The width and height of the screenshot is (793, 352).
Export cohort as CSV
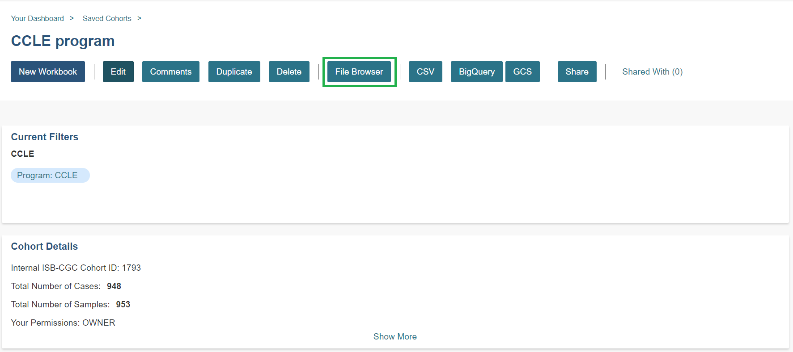(425, 71)
